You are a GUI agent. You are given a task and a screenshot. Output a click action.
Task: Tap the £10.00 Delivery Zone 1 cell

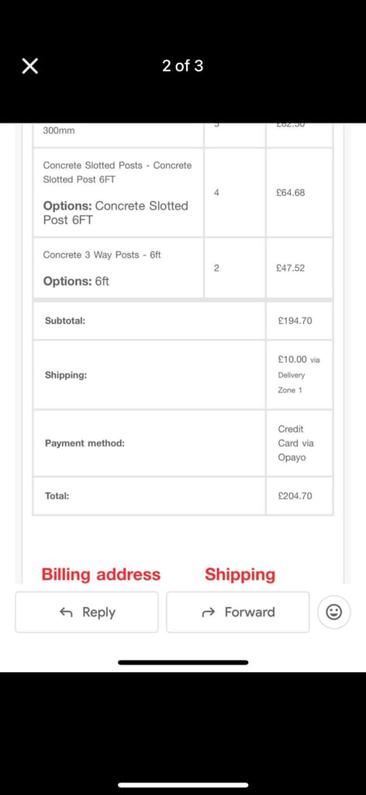click(299, 375)
